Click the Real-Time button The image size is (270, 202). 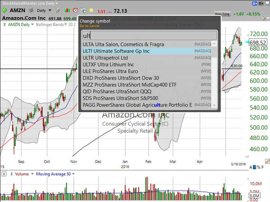click(222, 14)
